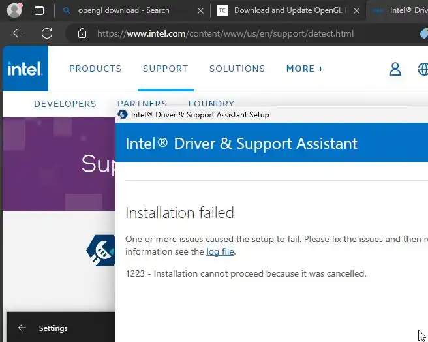
Task: View site info via the lock icon
Action: pos(82,33)
